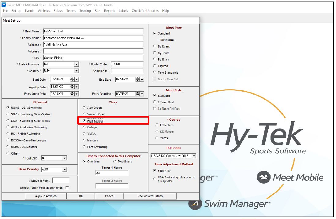Viewport: 336px width, 219px height.
Task: Click the Entry Deadline spinner arrows
Action: point(138,94)
